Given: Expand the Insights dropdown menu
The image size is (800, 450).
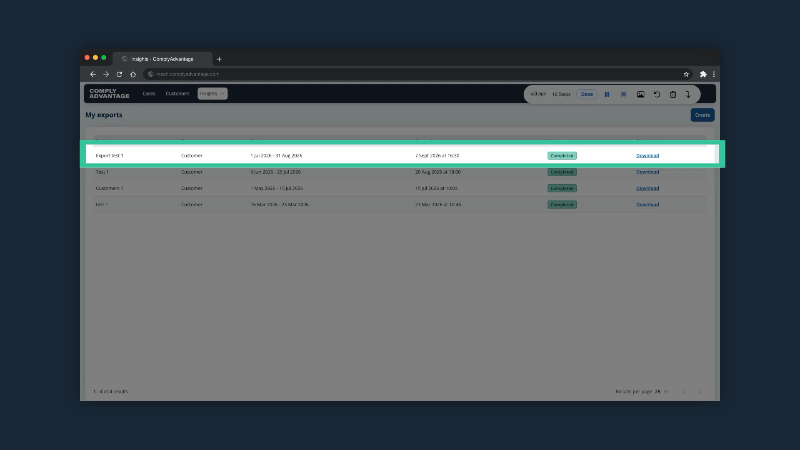Looking at the screenshot, I should coord(212,94).
